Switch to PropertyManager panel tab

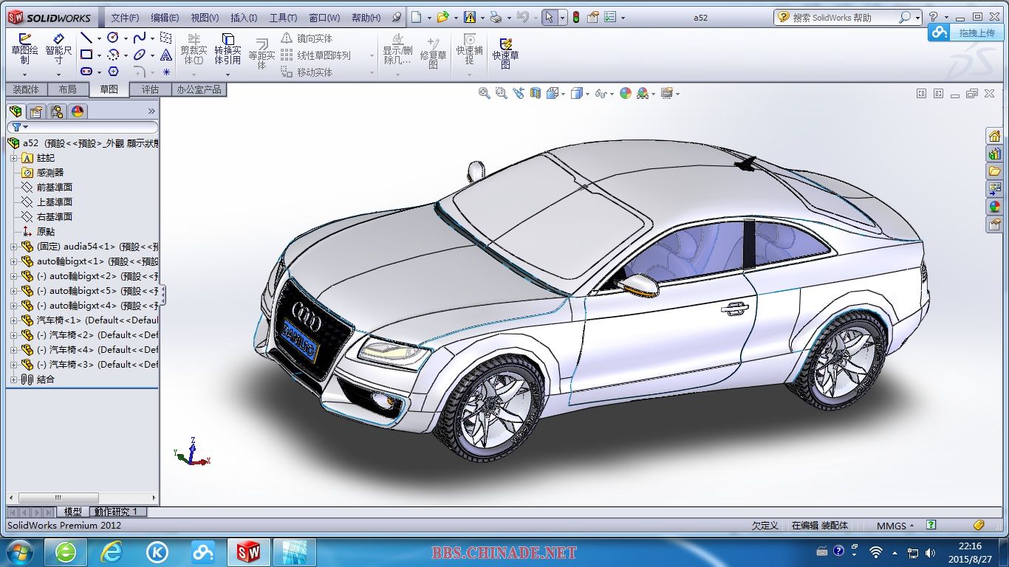36,111
